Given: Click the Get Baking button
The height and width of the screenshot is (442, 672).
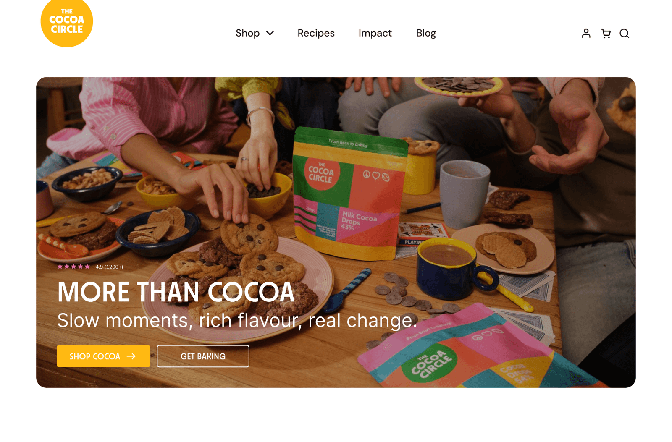Looking at the screenshot, I should tap(203, 356).
